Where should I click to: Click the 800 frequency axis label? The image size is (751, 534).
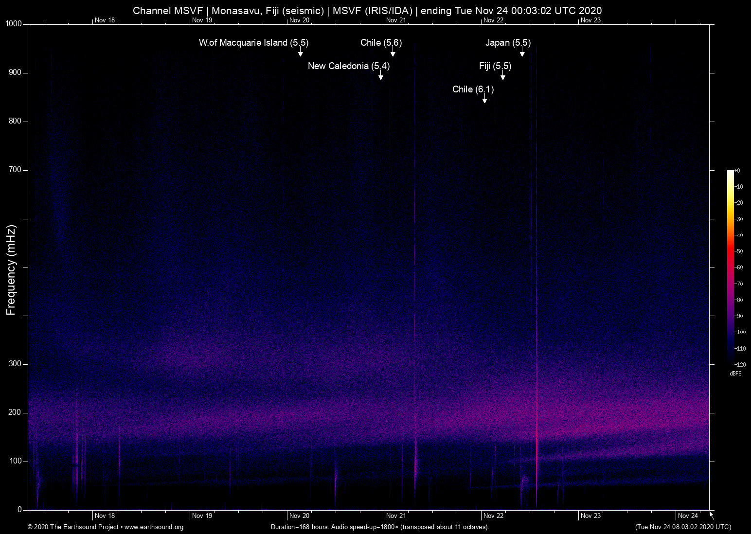[x=16, y=121]
